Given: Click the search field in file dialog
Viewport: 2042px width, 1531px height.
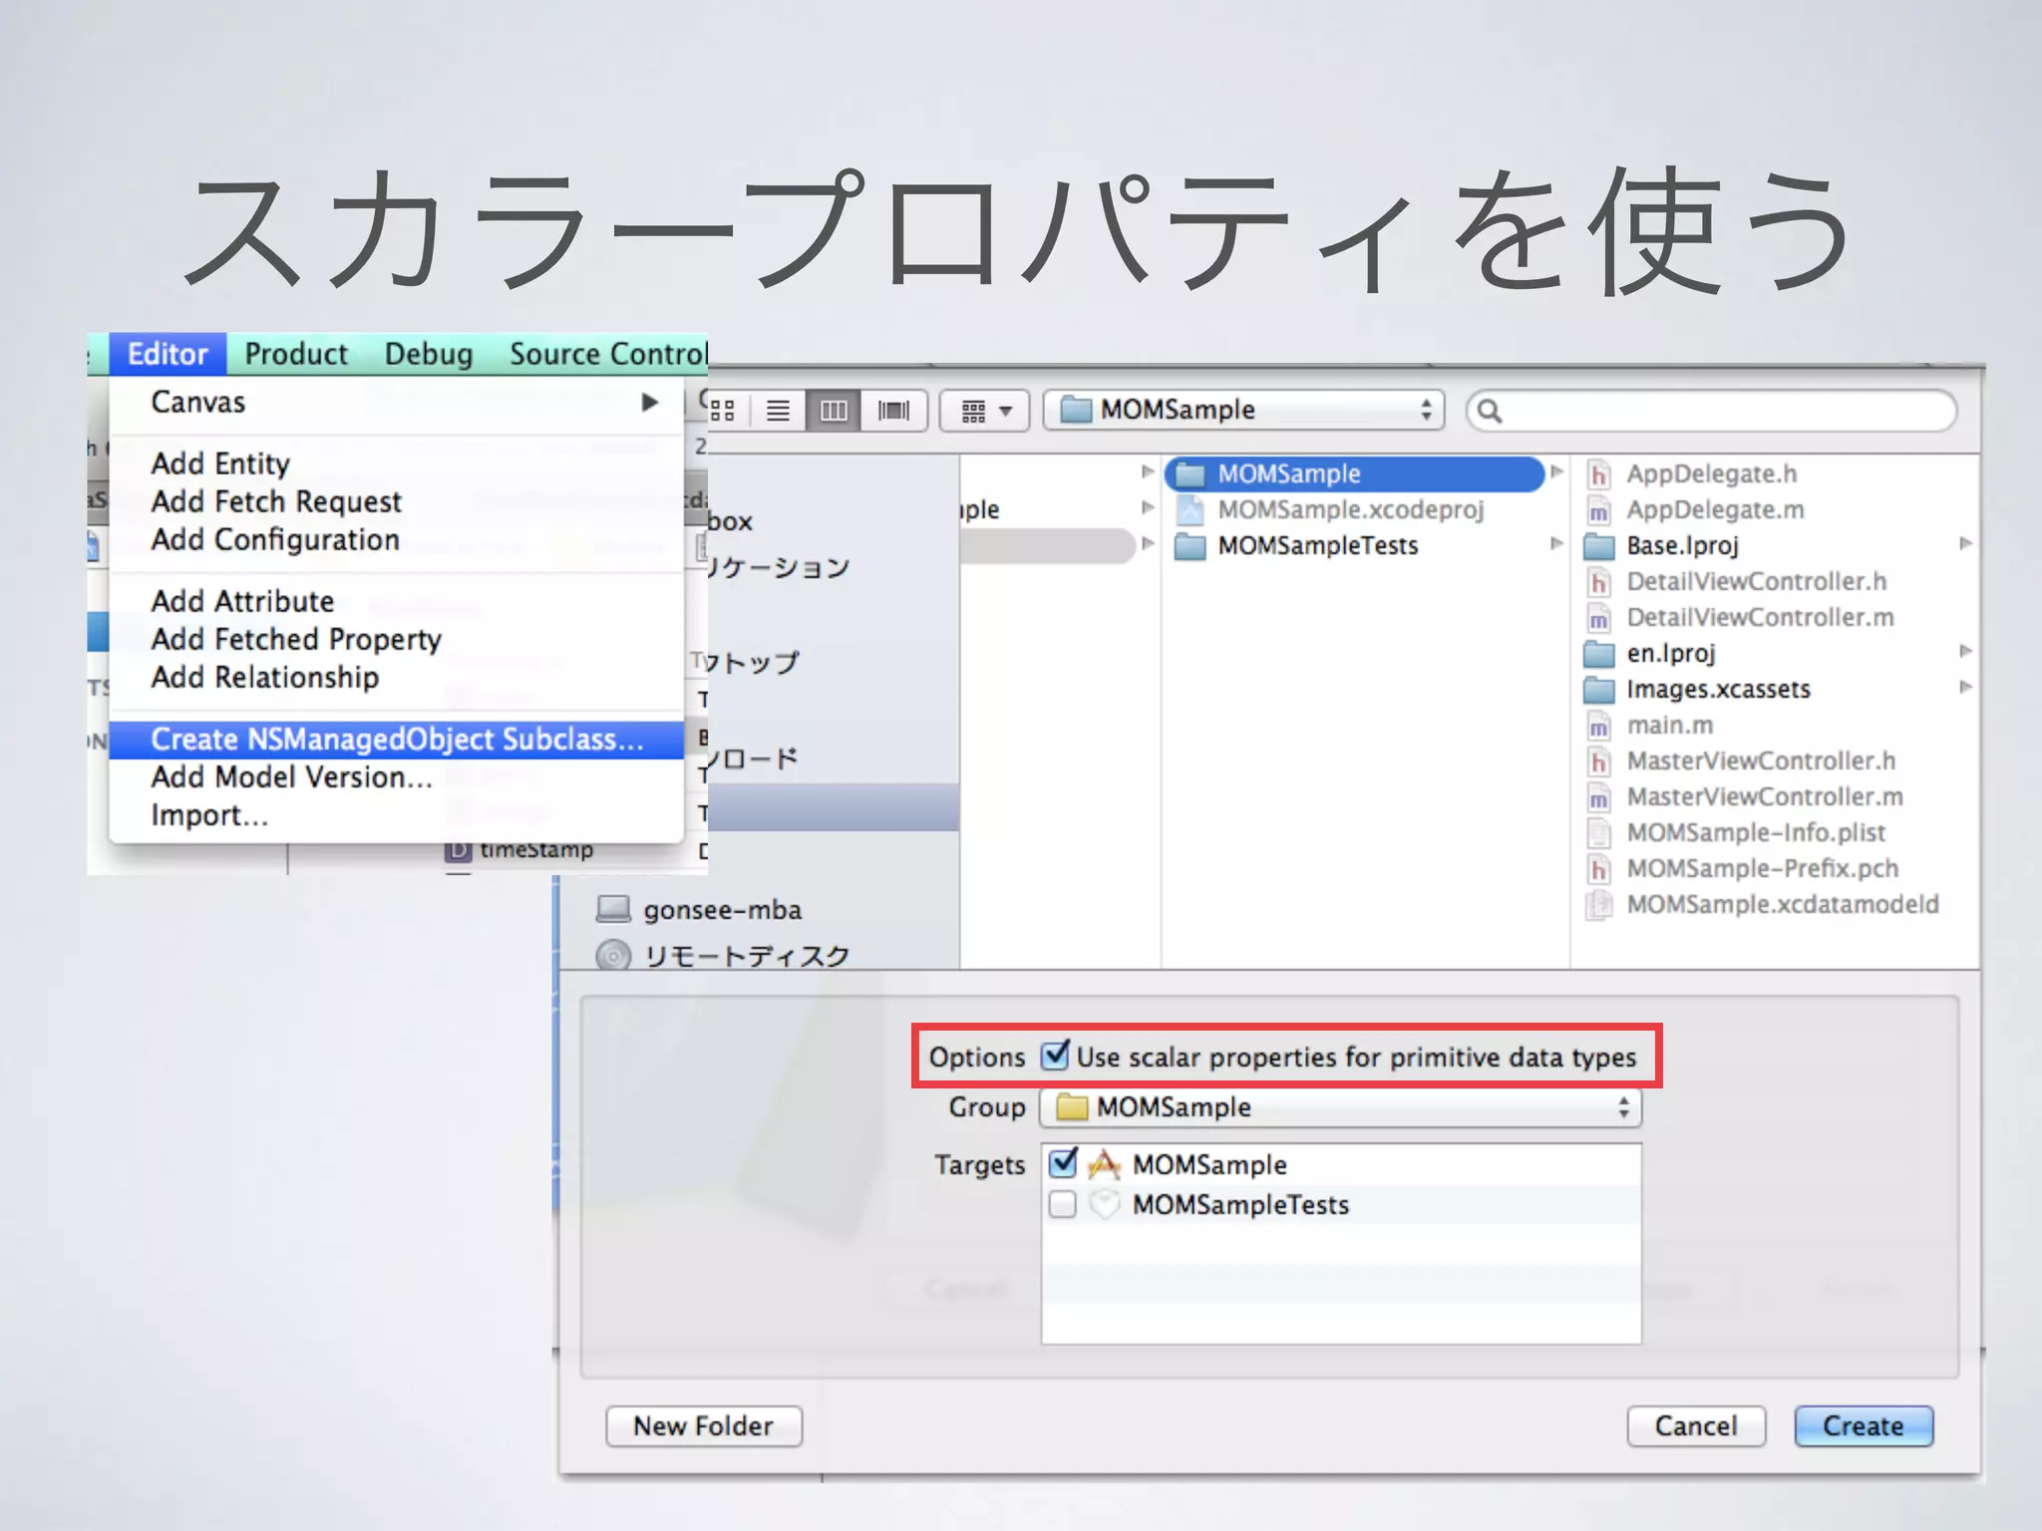Looking at the screenshot, I should tap(1711, 411).
